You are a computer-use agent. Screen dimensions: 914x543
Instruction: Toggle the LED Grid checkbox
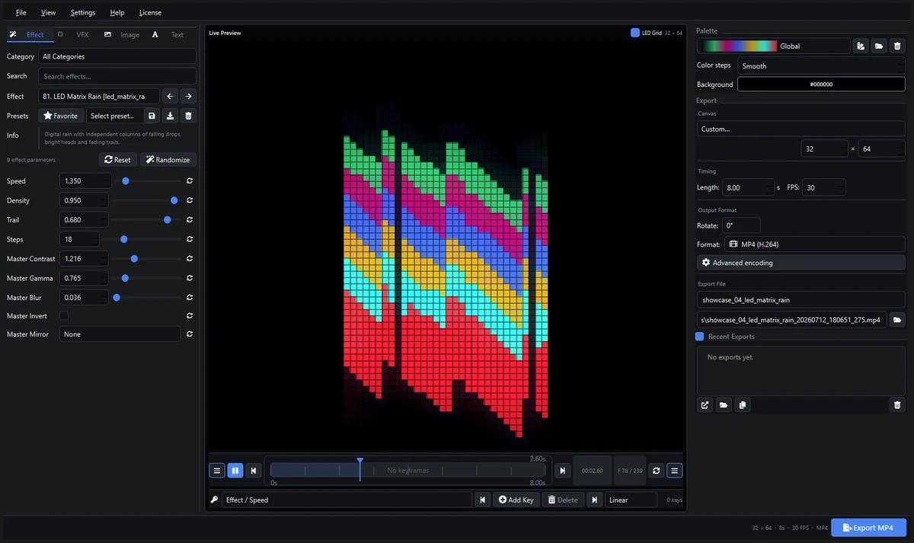click(635, 33)
